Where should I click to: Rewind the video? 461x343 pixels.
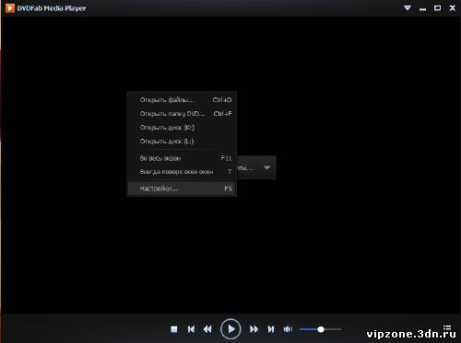pyautogui.click(x=207, y=329)
